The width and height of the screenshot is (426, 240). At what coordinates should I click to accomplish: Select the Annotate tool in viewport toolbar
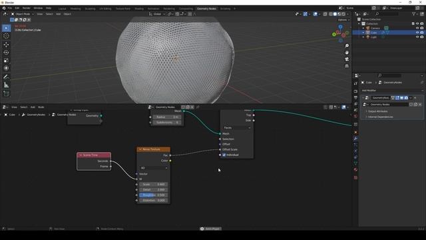tap(6, 77)
